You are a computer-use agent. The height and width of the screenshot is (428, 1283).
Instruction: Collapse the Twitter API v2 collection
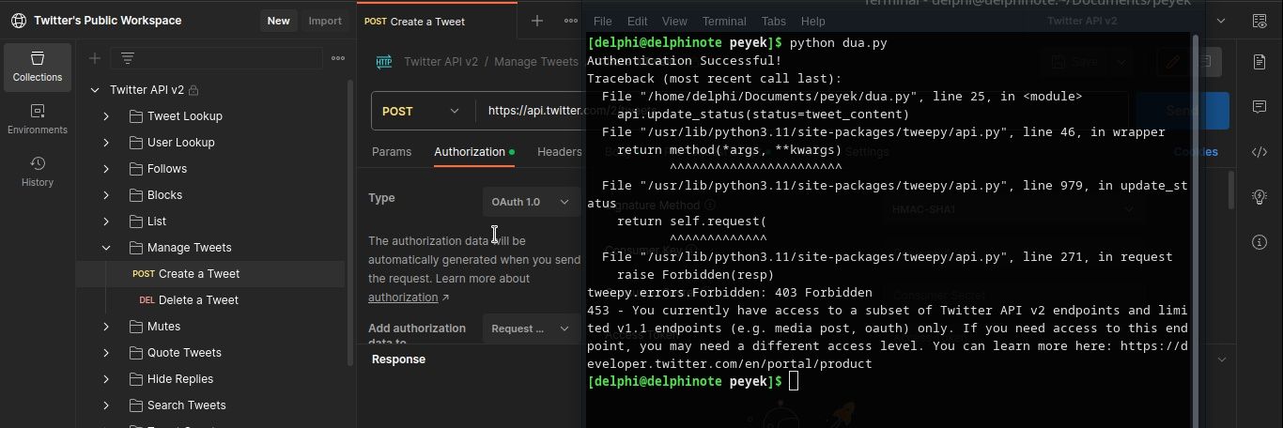pyautogui.click(x=94, y=90)
